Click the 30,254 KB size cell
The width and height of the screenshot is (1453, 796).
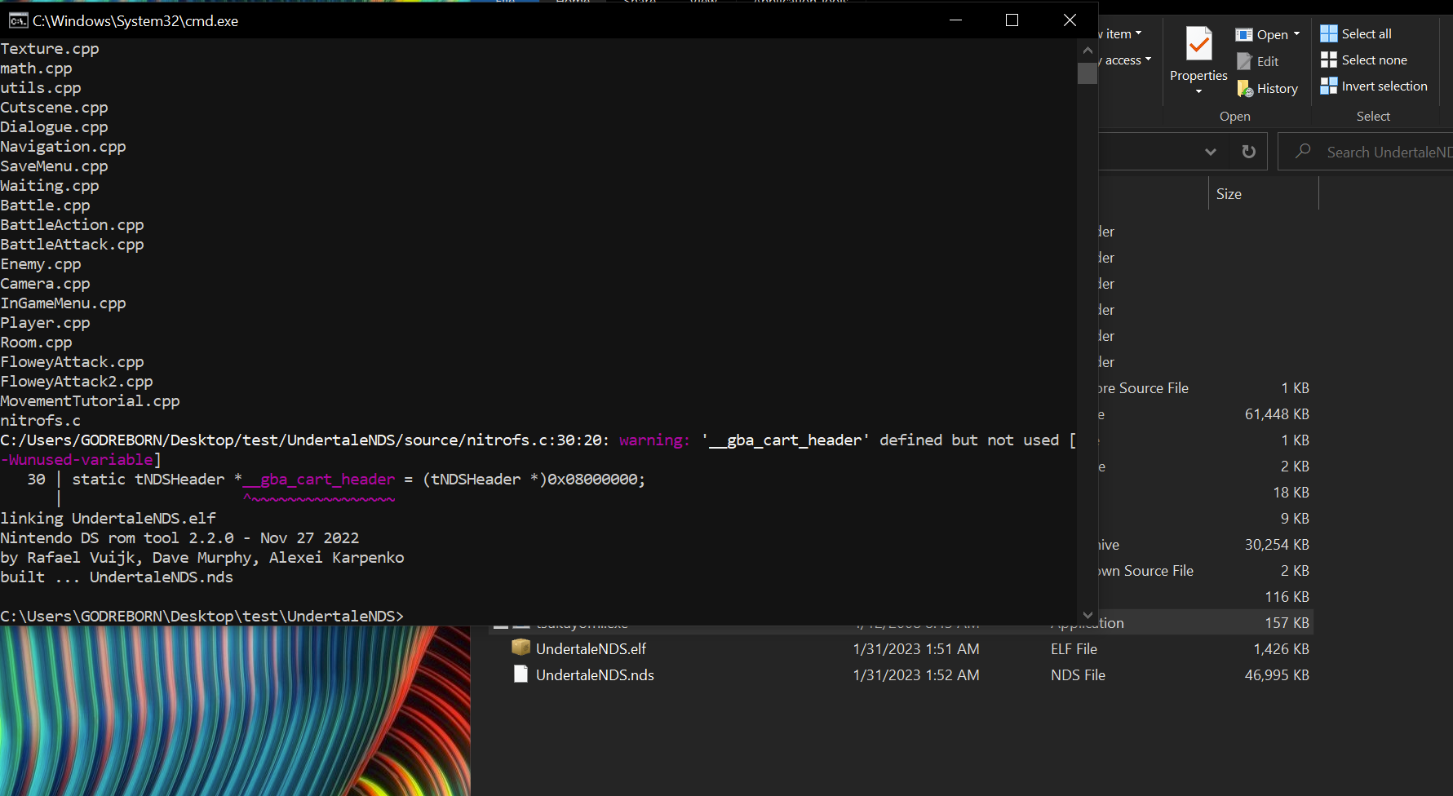coord(1277,545)
